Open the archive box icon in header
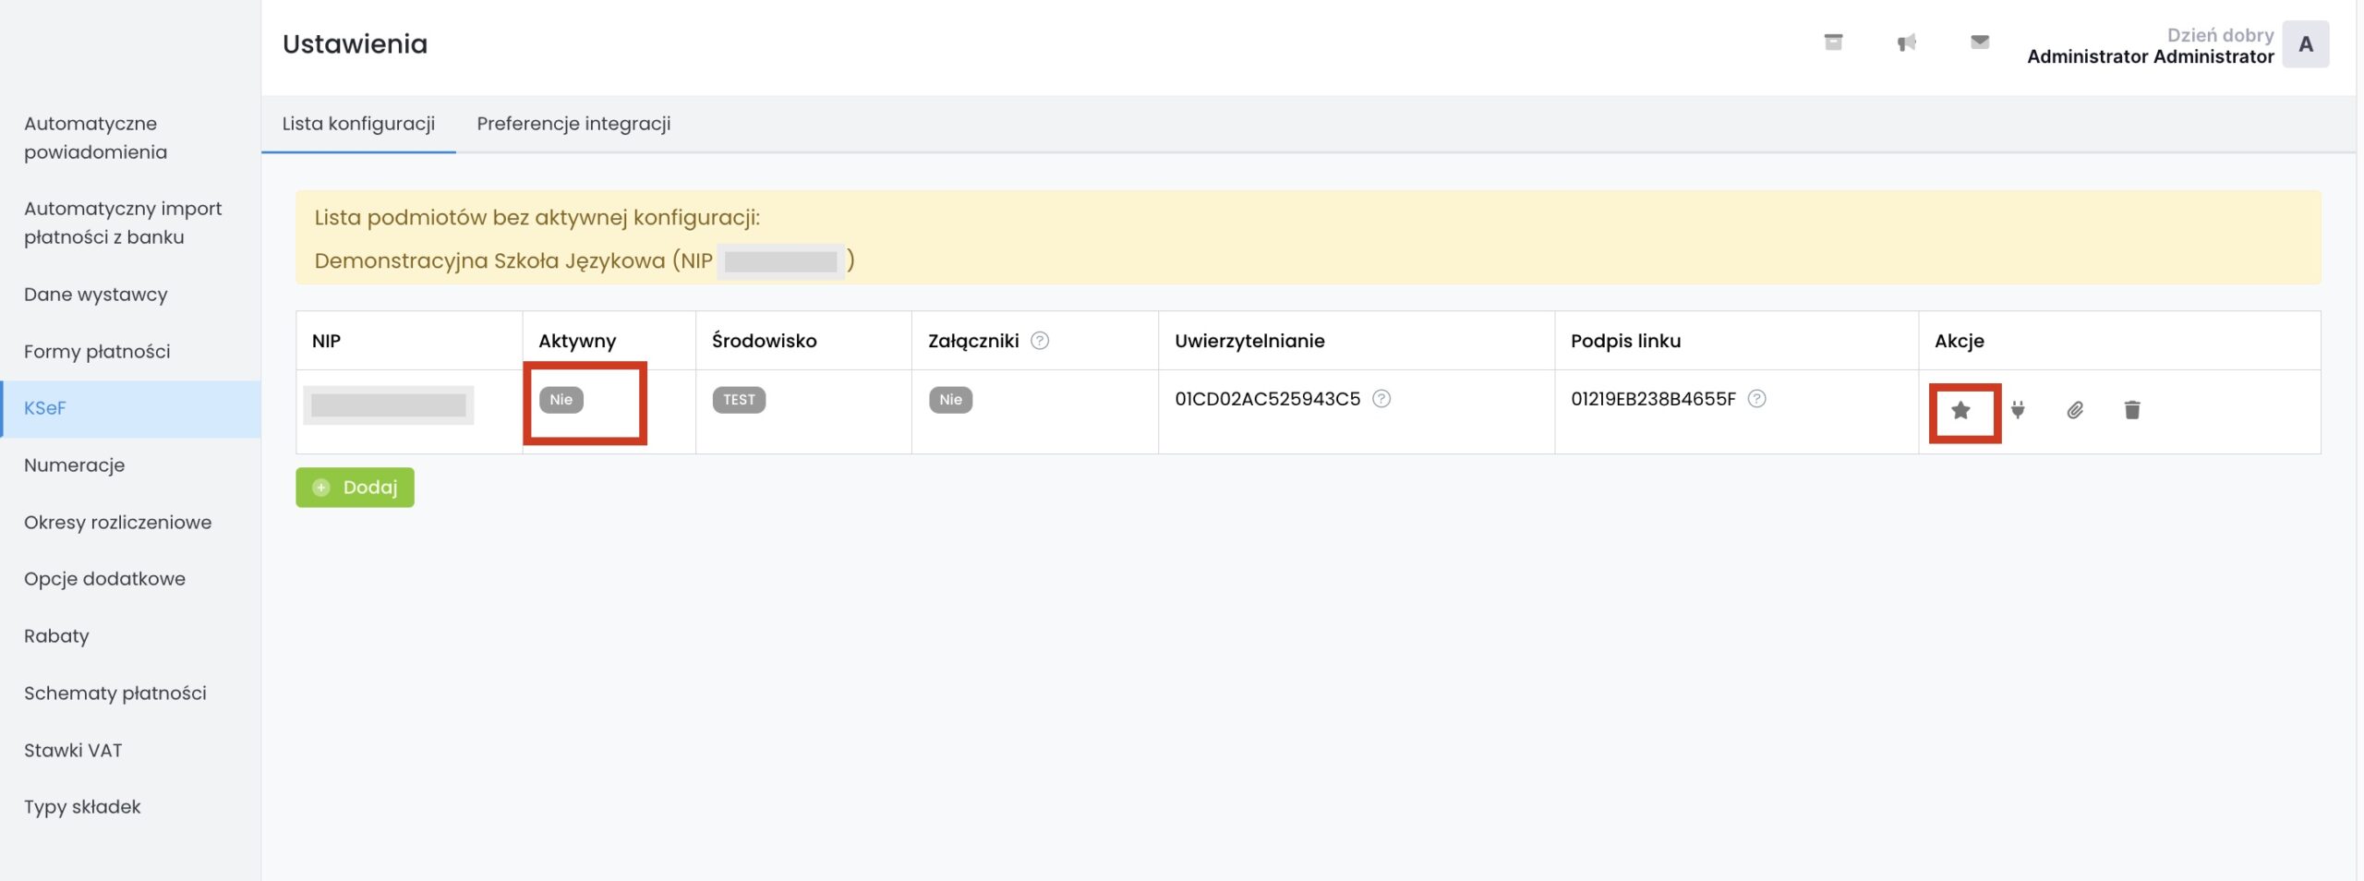The image size is (2364, 881). click(x=1834, y=42)
